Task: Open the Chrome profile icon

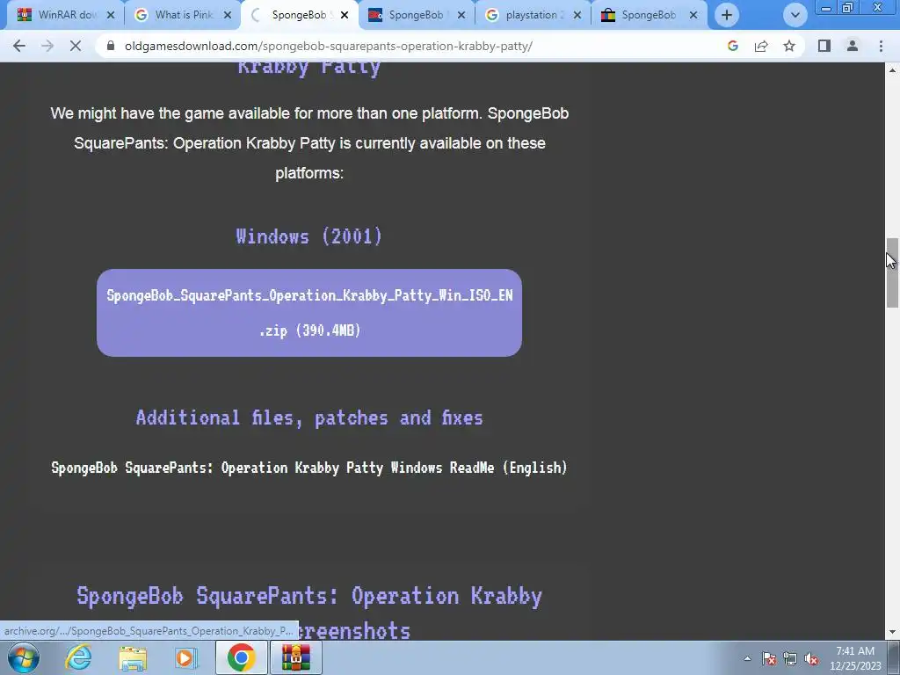Action: pyautogui.click(x=853, y=46)
